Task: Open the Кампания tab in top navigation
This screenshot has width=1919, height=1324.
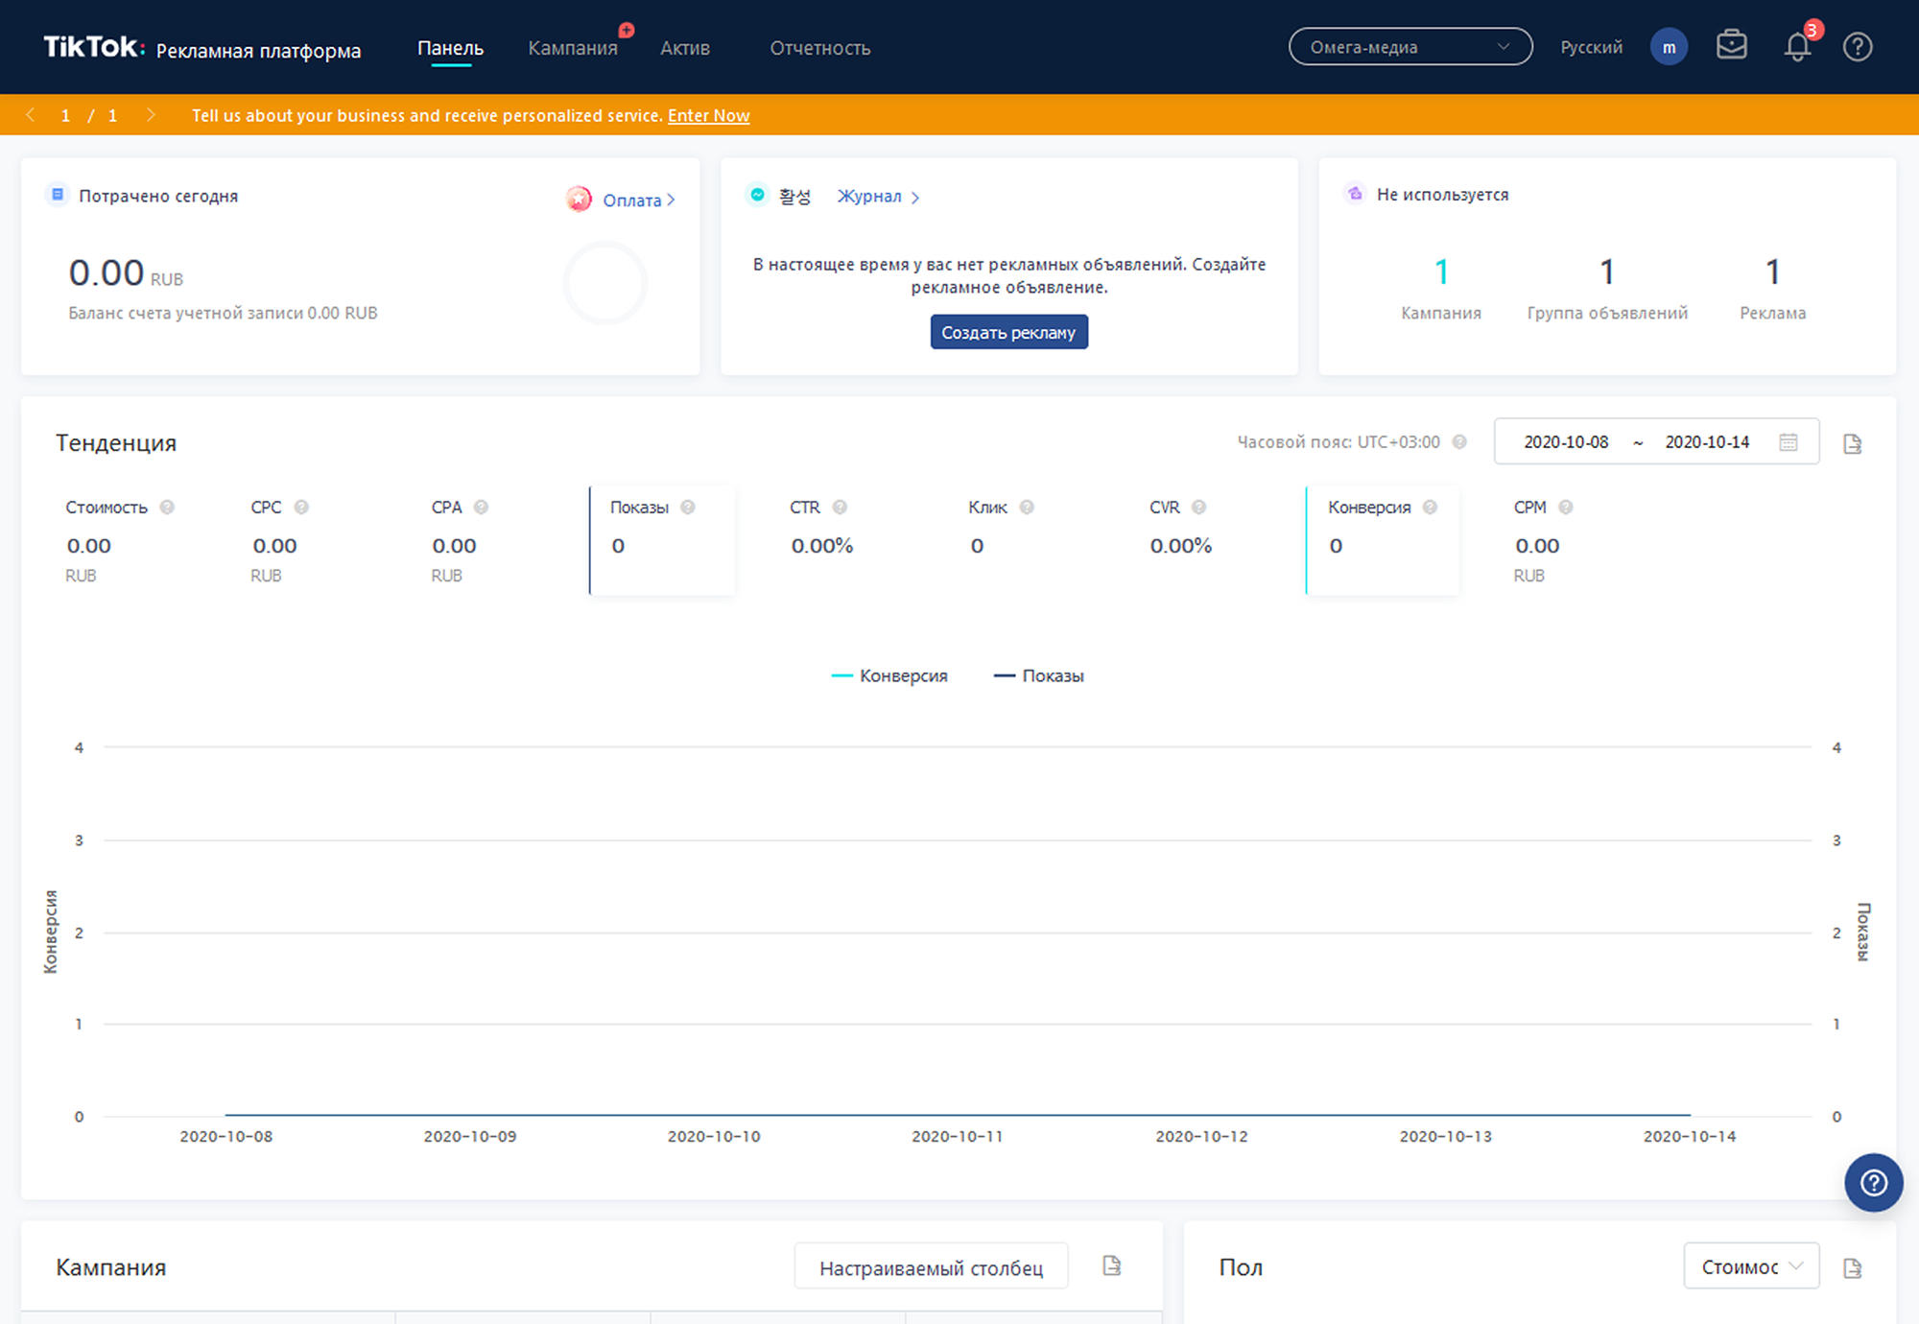Action: point(573,48)
